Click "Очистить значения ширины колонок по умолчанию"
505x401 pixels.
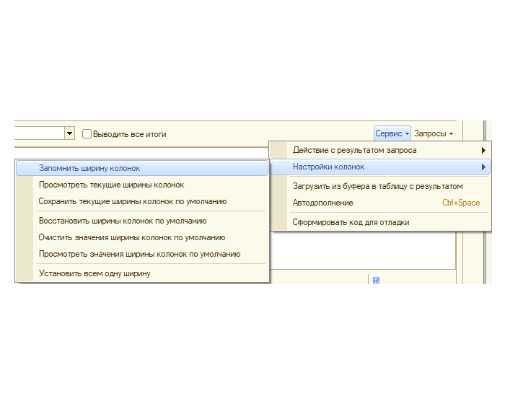point(131,237)
